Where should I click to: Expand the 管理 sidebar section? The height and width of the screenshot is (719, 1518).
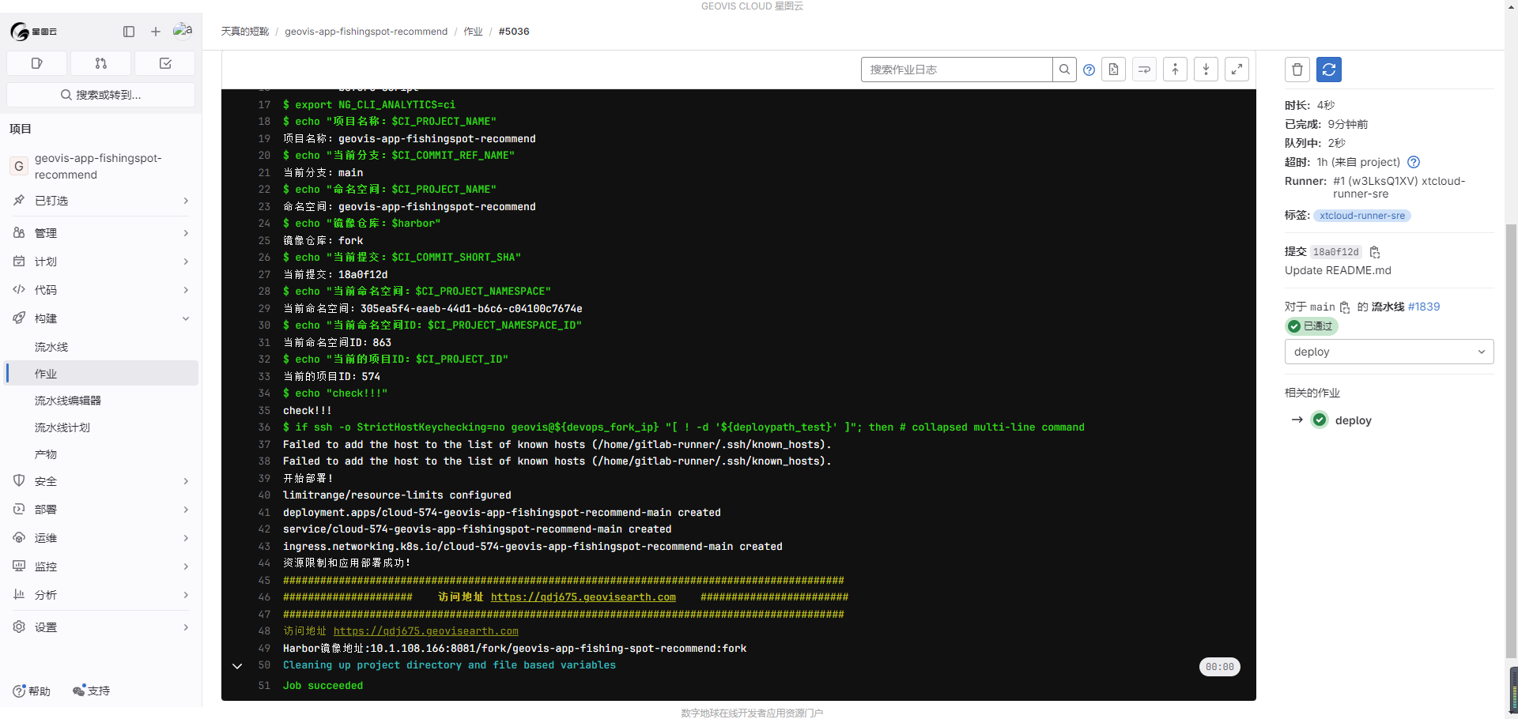[101, 233]
